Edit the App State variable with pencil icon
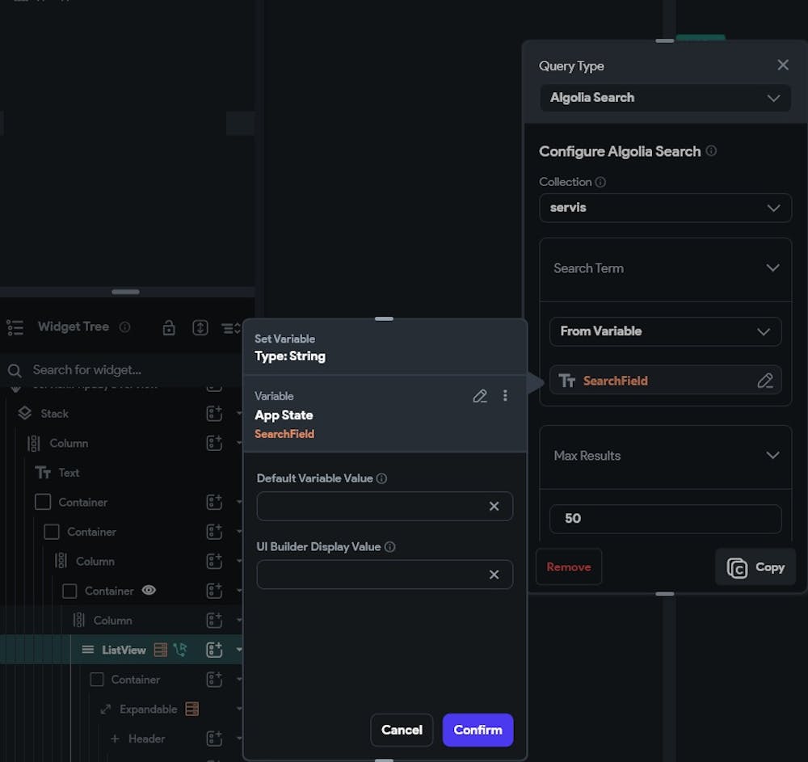Viewport: 808px width, 762px height. [480, 396]
